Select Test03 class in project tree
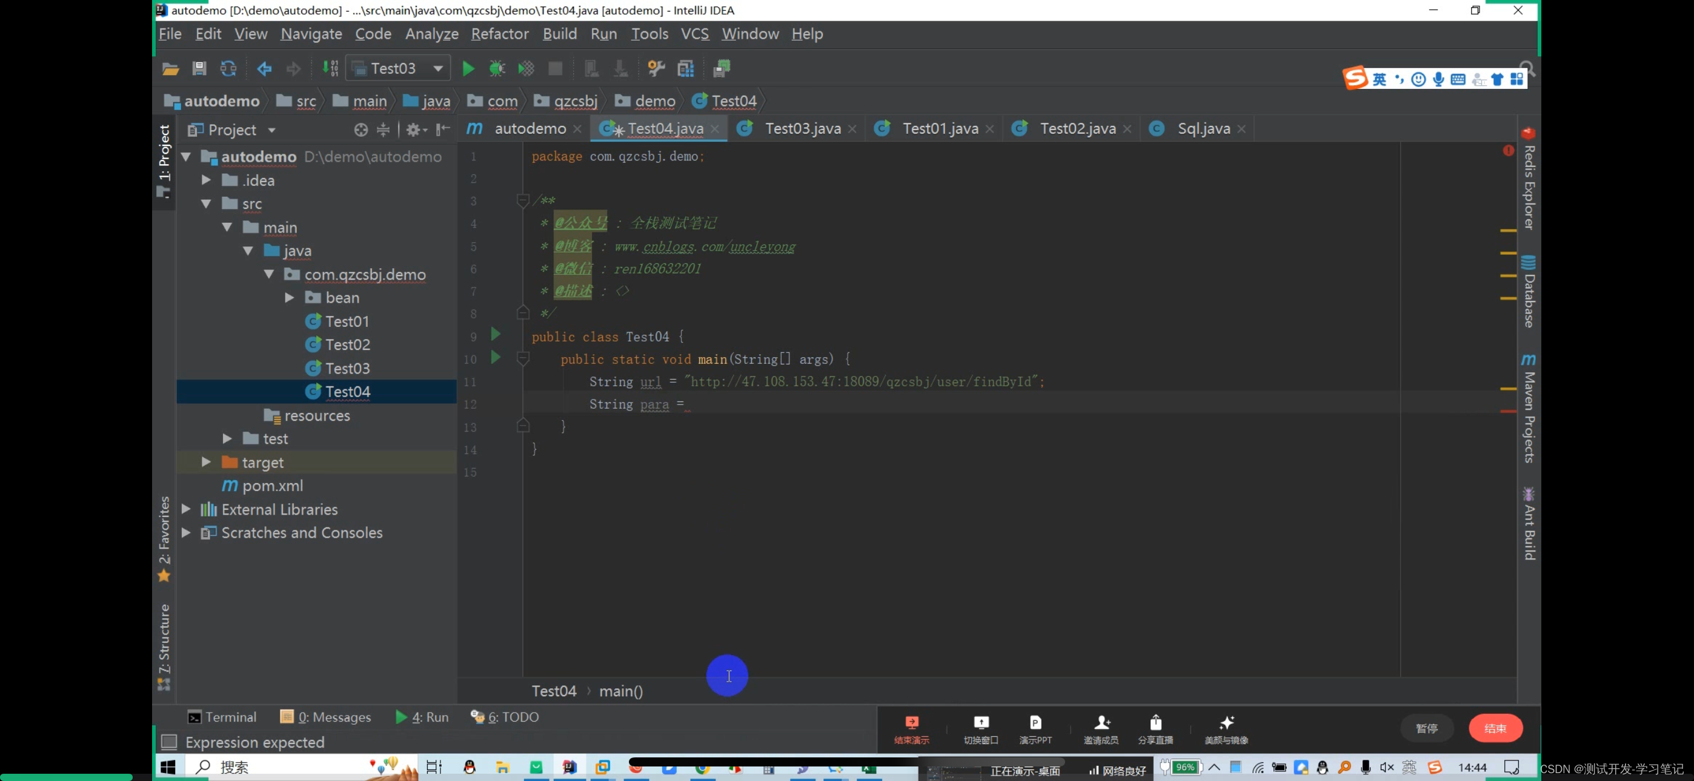Viewport: 1694px width, 781px height. 348,368
